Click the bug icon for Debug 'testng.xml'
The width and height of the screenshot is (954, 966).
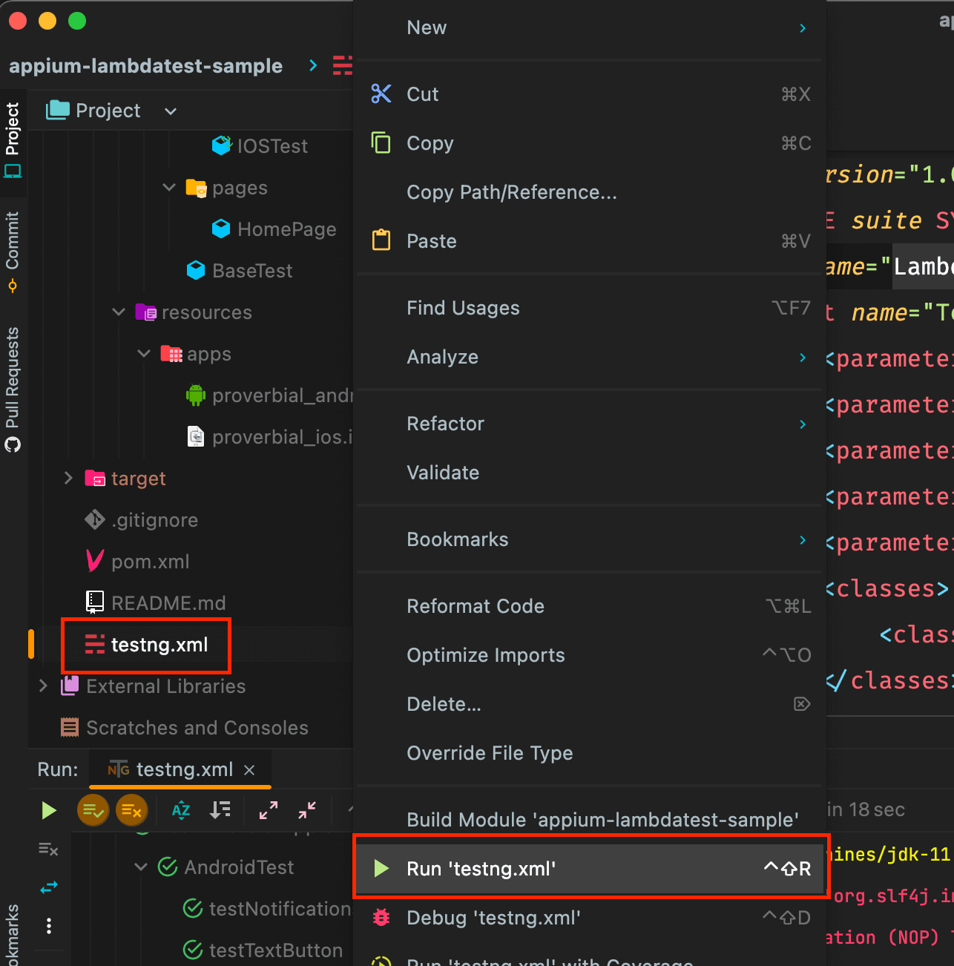pos(381,918)
